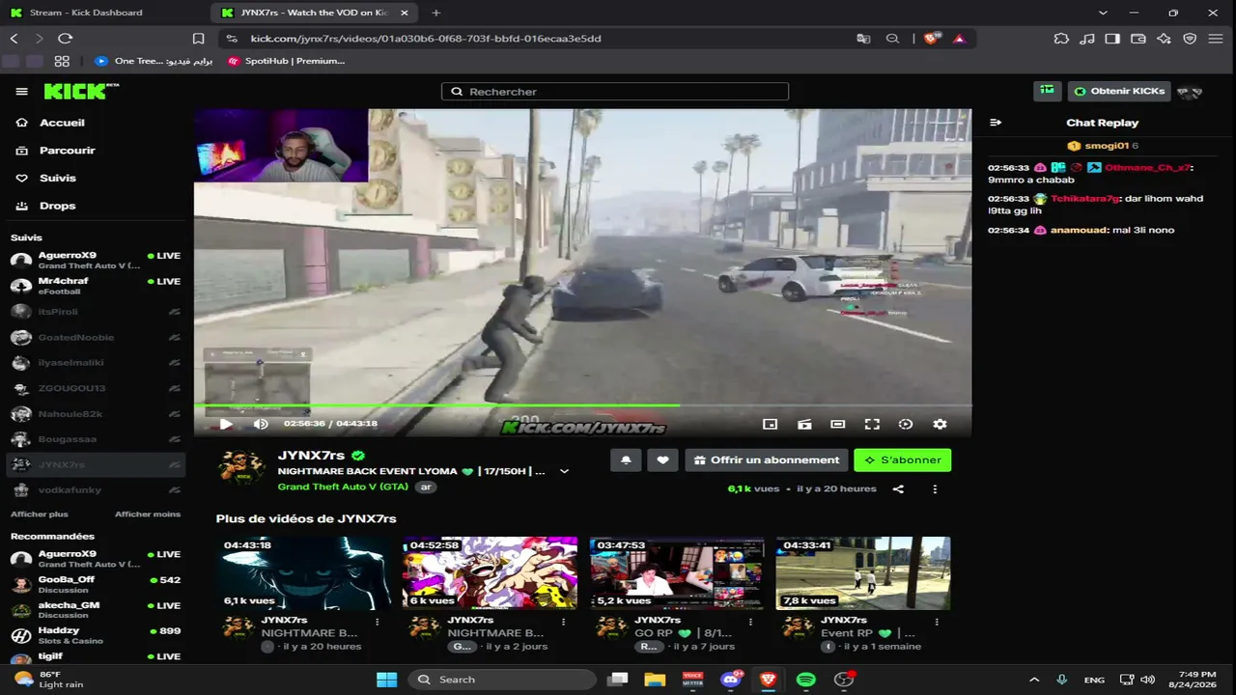The width and height of the screenshot is (1236, 695).
Task: Open Spotify from the taskbar
Action: (806, 680)
